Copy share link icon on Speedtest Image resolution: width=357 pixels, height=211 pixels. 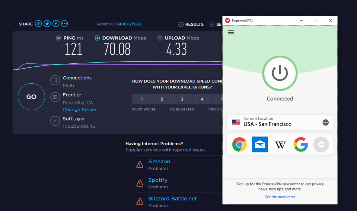[x=38, y=24]
